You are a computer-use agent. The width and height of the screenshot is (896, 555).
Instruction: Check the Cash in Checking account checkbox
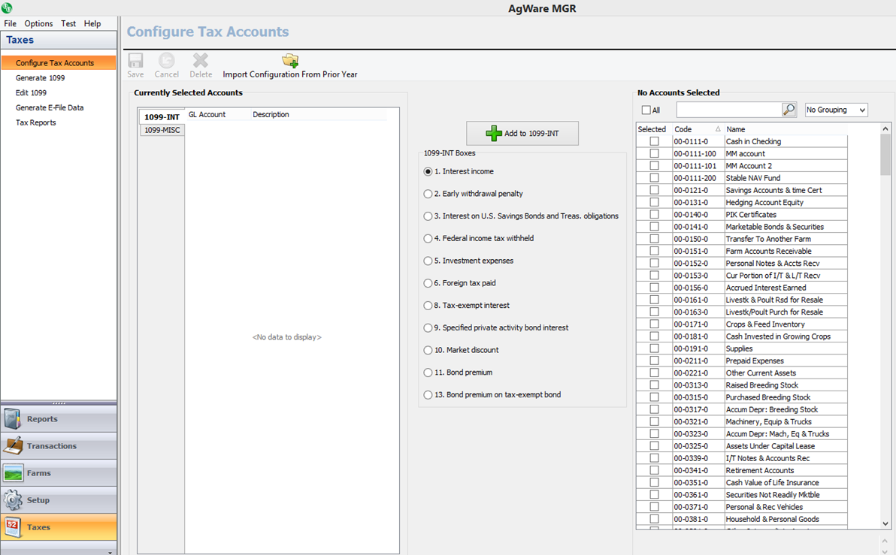[x=654, y=141]
